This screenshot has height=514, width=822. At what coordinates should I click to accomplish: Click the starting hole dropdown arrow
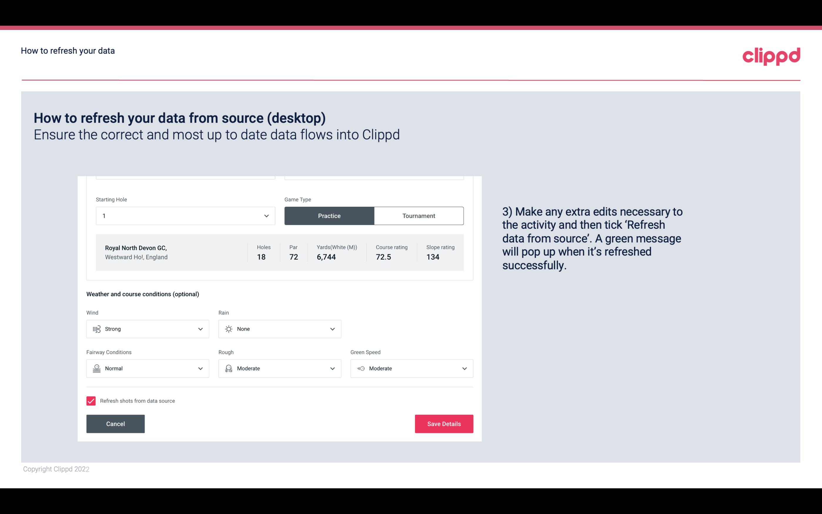point(266,216)
